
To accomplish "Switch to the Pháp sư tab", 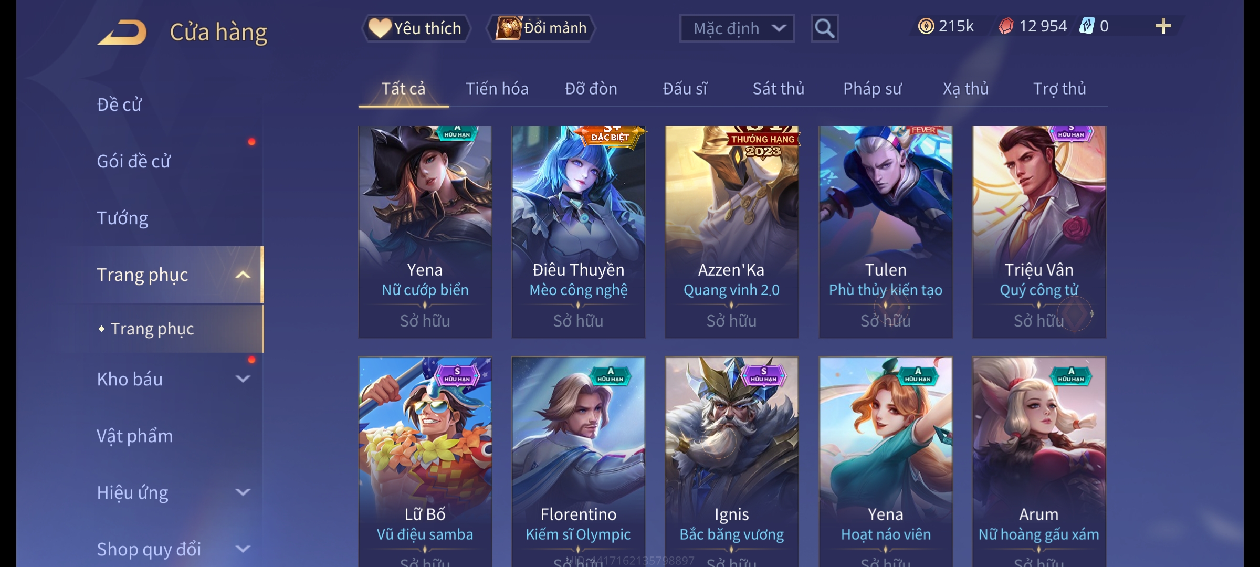I will point(872,89).
